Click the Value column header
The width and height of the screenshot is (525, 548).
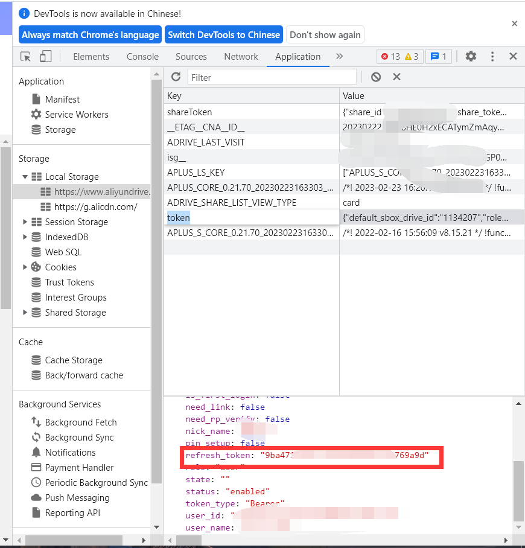click(x=432, y=96)
